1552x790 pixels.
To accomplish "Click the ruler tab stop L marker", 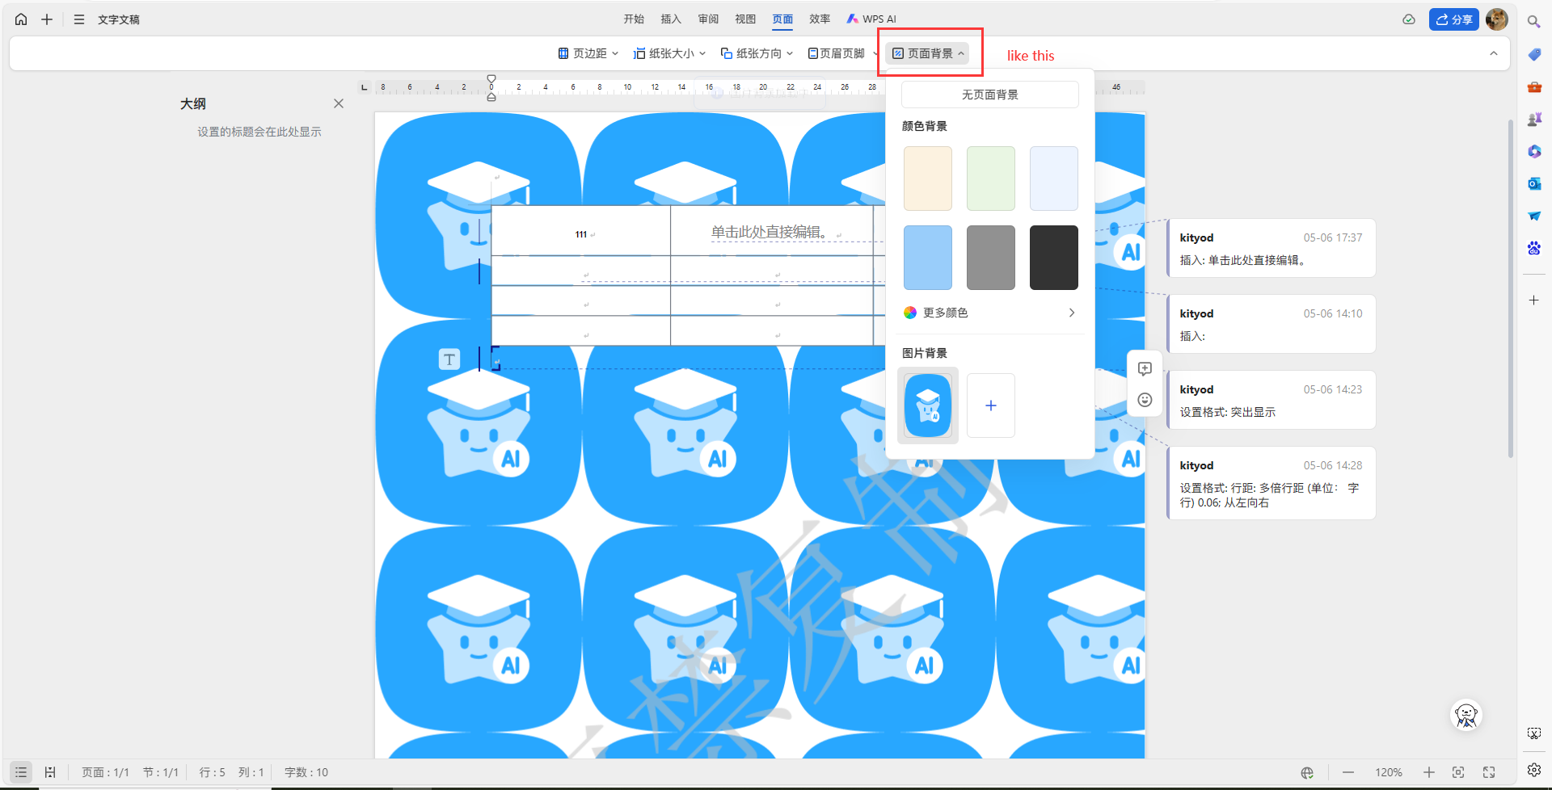I will [x=364, y=86].
